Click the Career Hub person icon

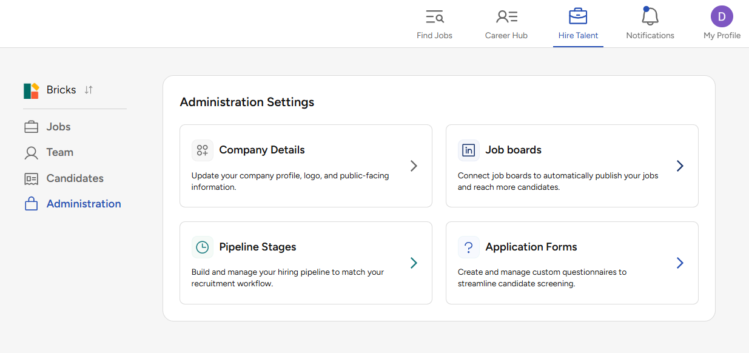506,17
